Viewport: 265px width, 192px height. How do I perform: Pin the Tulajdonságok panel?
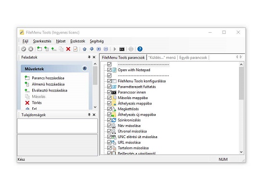point(89,115)
